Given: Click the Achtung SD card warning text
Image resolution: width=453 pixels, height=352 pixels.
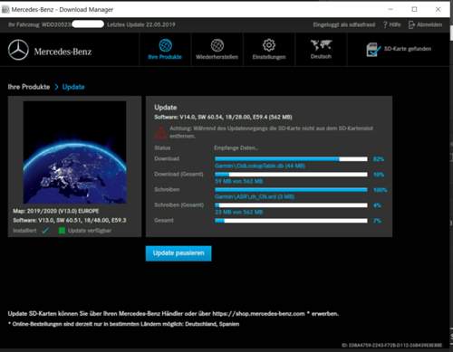Looking at the screenshot, I should [x=271, y=132].
